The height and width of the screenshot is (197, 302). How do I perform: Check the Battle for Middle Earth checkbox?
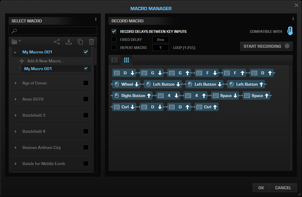point(86,163)
